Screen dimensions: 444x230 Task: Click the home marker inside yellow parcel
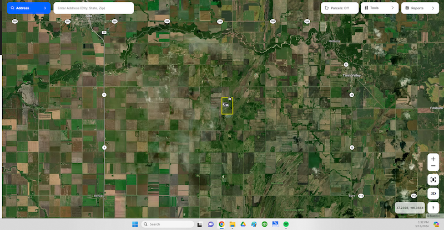pyautogui.click(x=226, y=104)
